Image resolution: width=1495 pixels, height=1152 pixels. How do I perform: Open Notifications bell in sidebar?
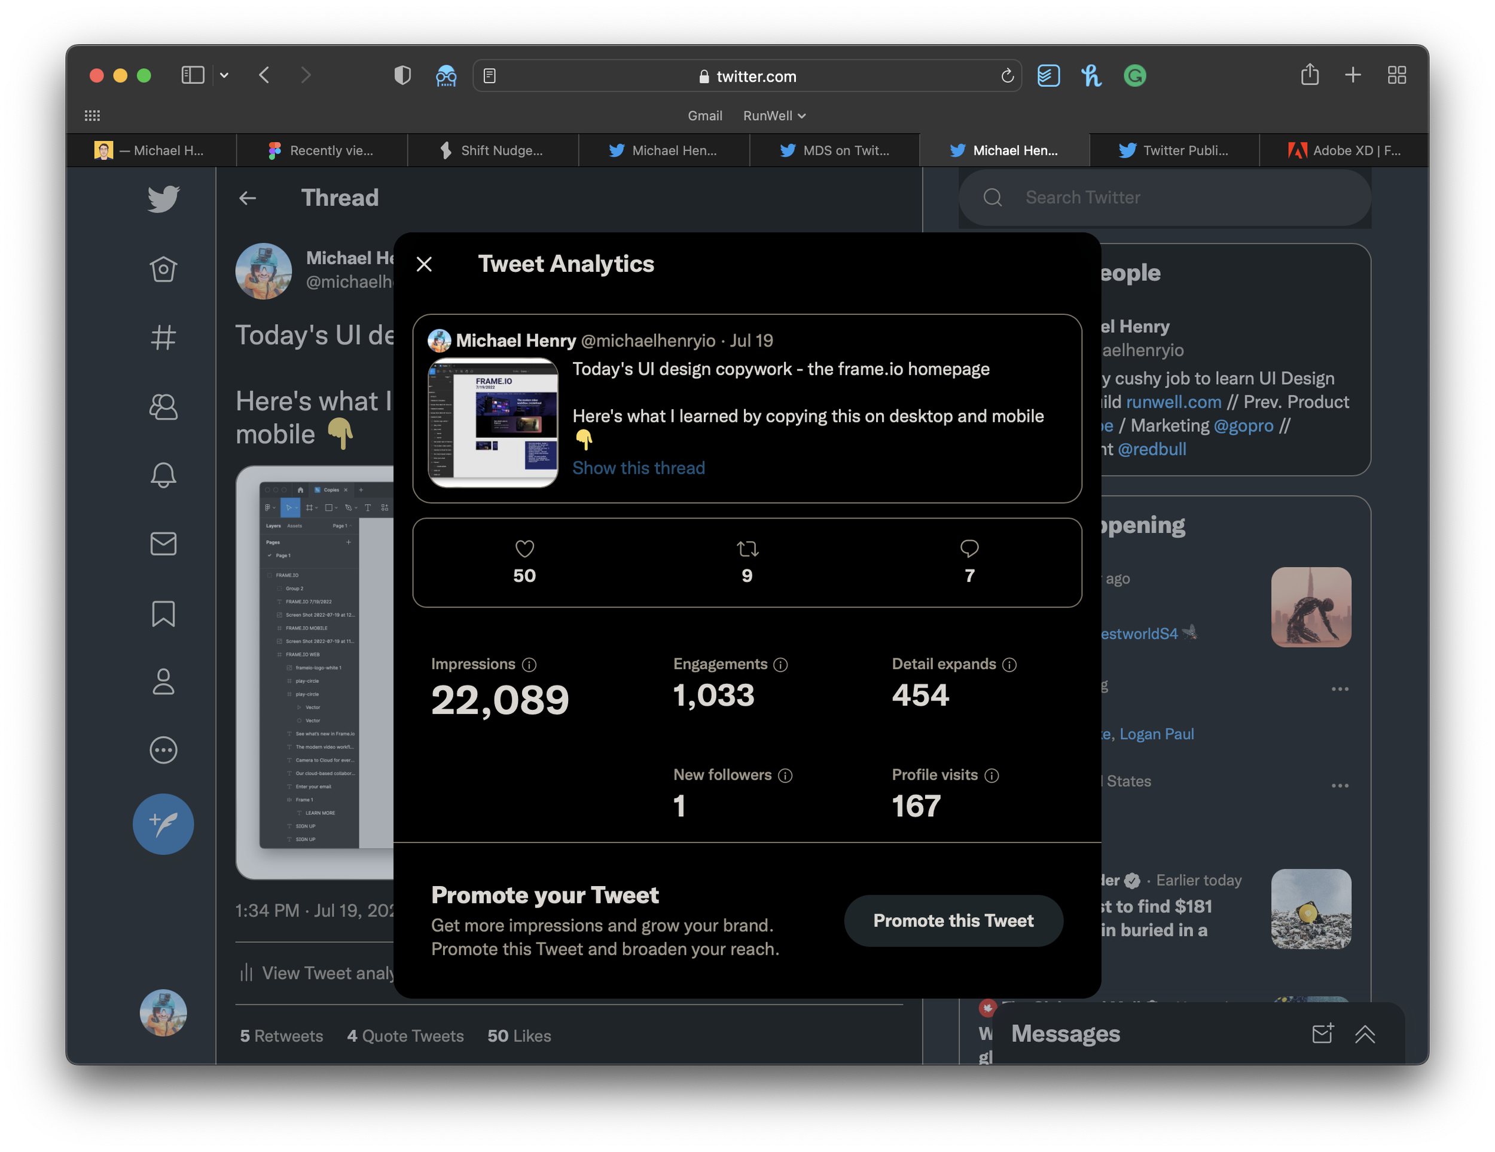pyautogui.click(x=163, y=475)
